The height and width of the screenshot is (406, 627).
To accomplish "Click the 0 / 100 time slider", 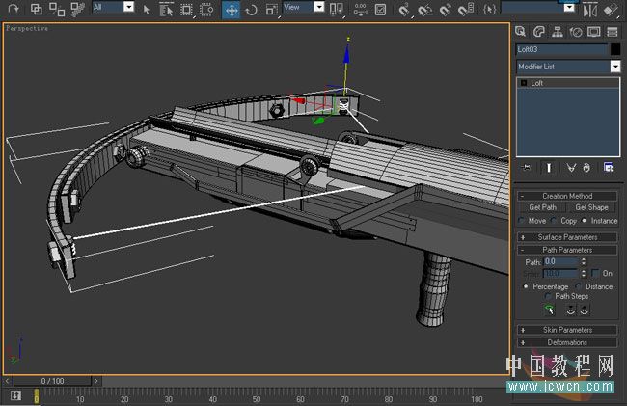I will tap(52, 381).
